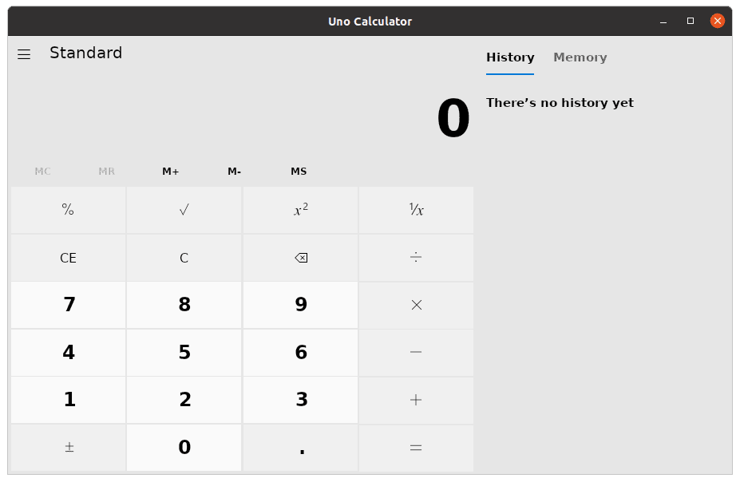Click the decimal point key

tap(299, 447)
